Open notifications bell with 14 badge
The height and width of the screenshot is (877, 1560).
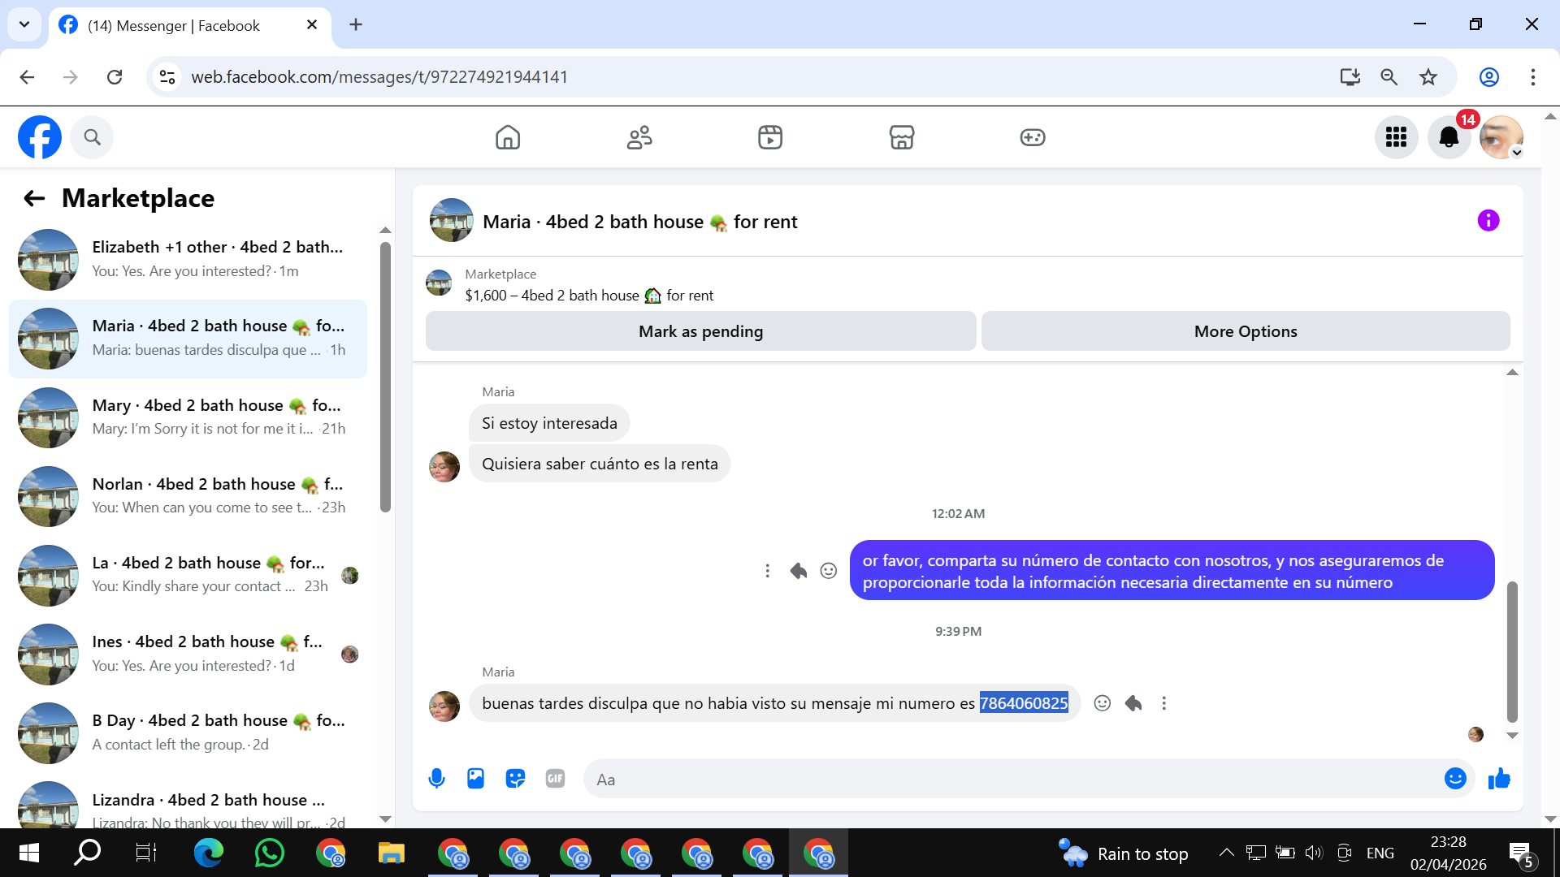tap(1449, 137)
